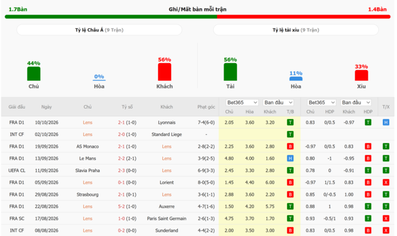Click the 1.4Bàn goals conceded label

(377, 9)
